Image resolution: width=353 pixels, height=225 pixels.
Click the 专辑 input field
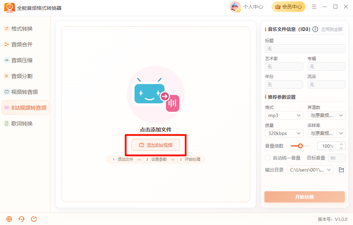pyautogui.click(x=327, y=66)
